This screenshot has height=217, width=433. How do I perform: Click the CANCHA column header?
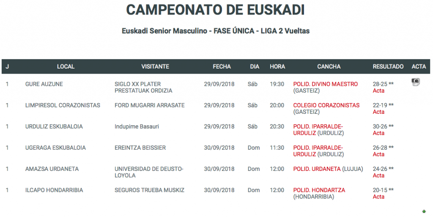coord(329,66)
